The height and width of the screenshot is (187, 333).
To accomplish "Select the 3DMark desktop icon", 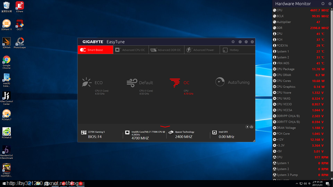I will click(x=7, y=43).
